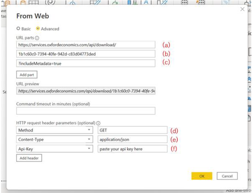Image resolution: width=252 pixels, height=193 pixels.
Task: Confirm the dialog with OK
Action: pos(202,176)
